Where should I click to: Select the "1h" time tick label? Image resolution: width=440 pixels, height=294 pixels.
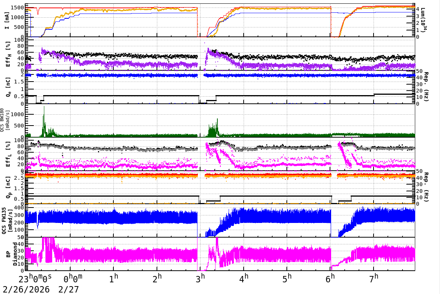[x=114, y=278]
